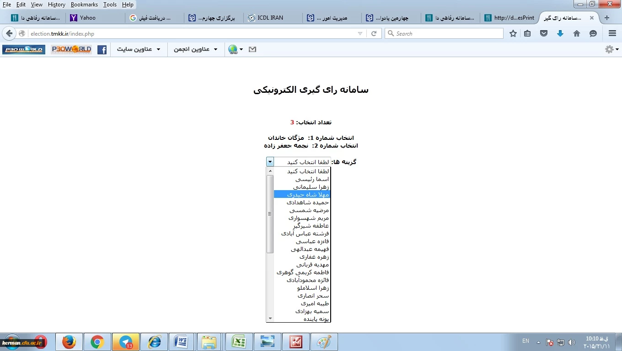Open the History menu

click(x=56, y=5)
